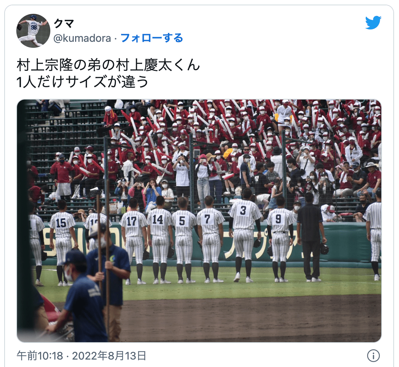The height and width of the screenshot is (367, 399).
Task: Click the display name クマ
Action: pos(64,24)
